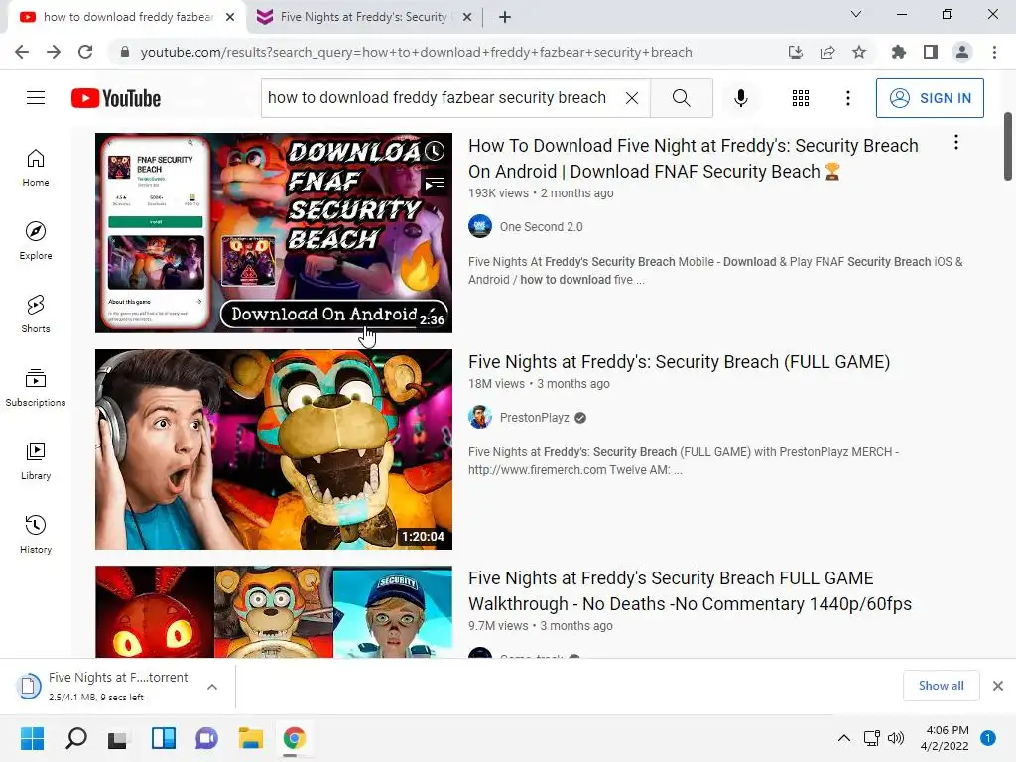Open a new browser tab
The image size is (1016, 762).
click(505, 17)
